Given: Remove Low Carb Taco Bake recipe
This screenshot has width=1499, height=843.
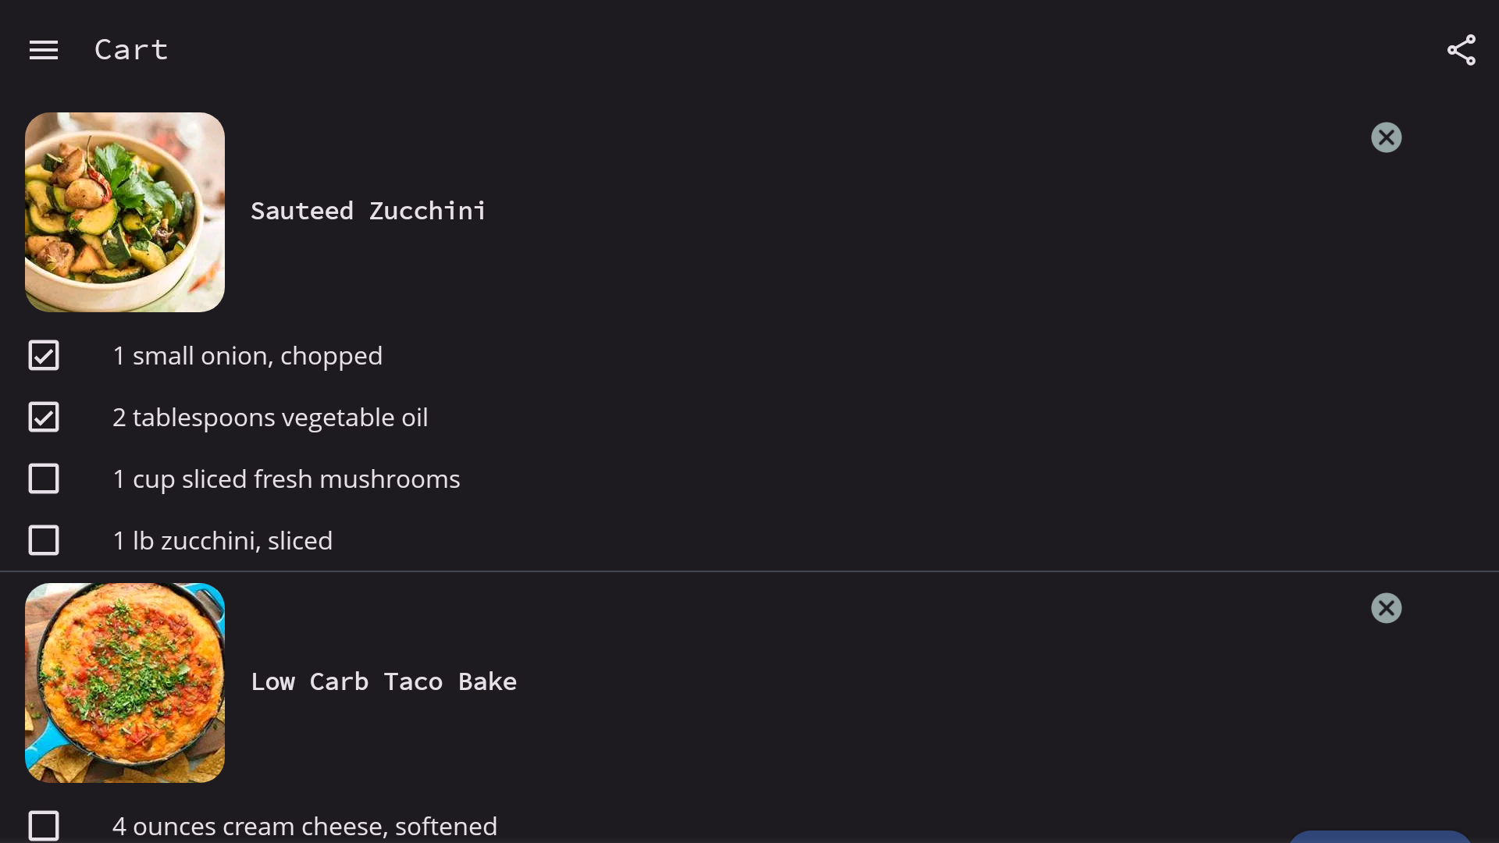Looking at the screenshot, I should point(1386,609).
